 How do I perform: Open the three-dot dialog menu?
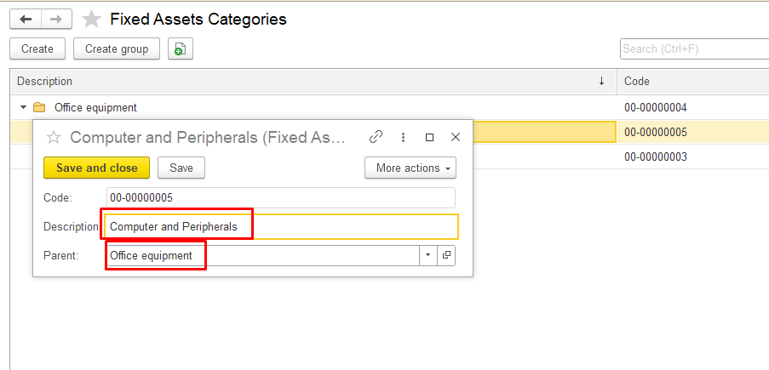coord(403,137)
